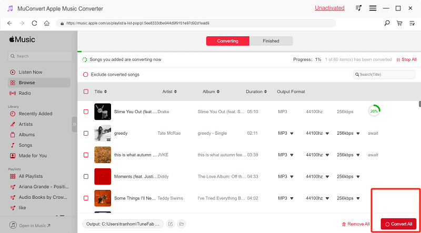Switch to the Finished tab
421x233 pixels.
(271, 41)
